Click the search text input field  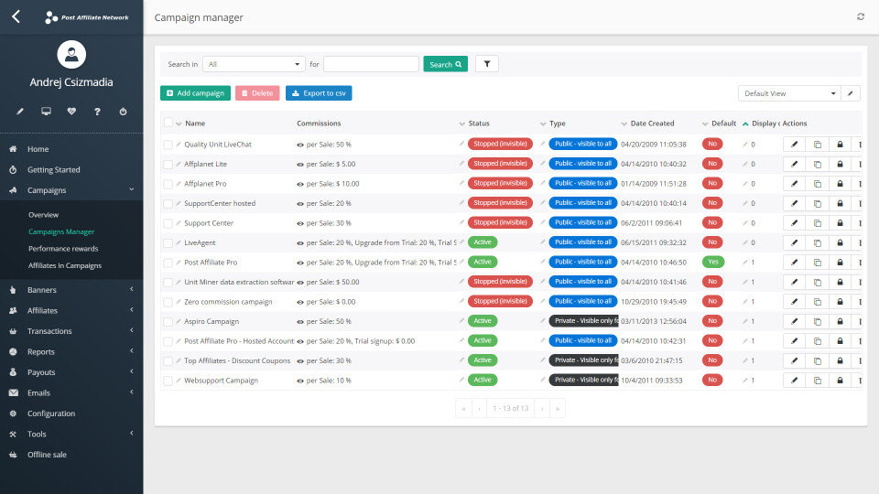tap(371, 64)
